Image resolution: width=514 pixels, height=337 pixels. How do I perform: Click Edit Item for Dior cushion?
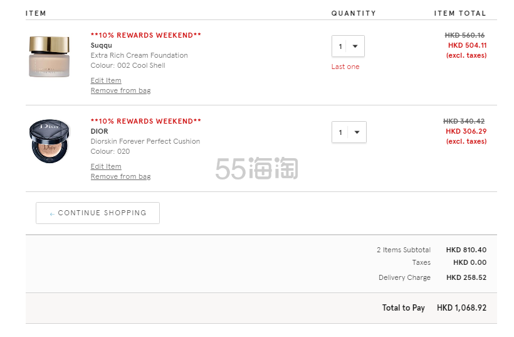[106, 166]
